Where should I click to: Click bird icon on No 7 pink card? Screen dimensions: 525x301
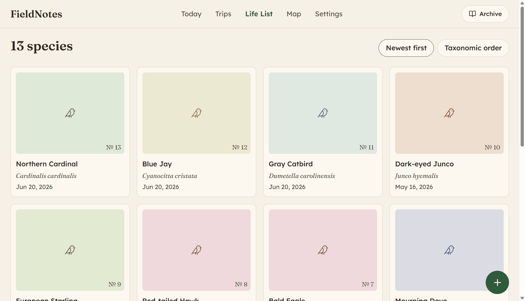click(323, 250)
